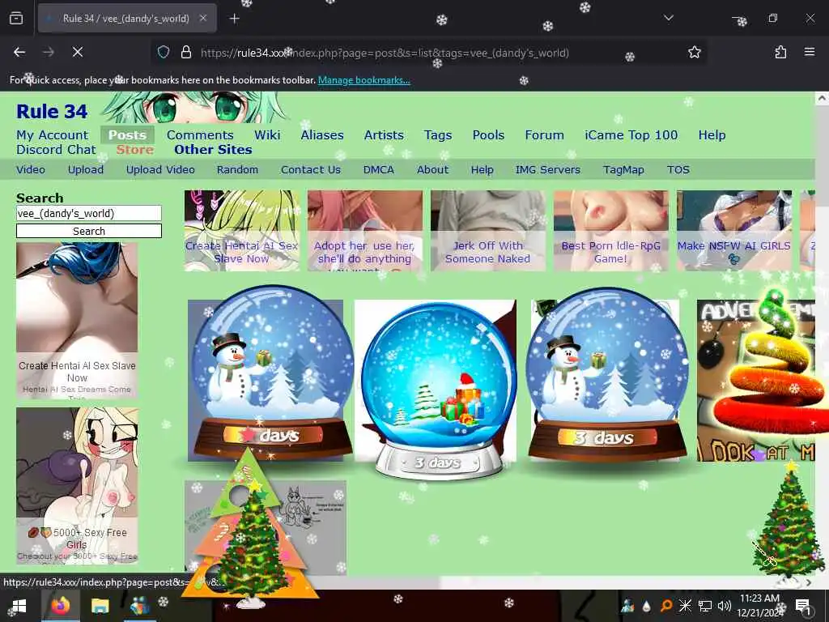Open the Aliases page
Image resolution: width=829 pixels, height=622 pixels.
click(x=322, y=135)
